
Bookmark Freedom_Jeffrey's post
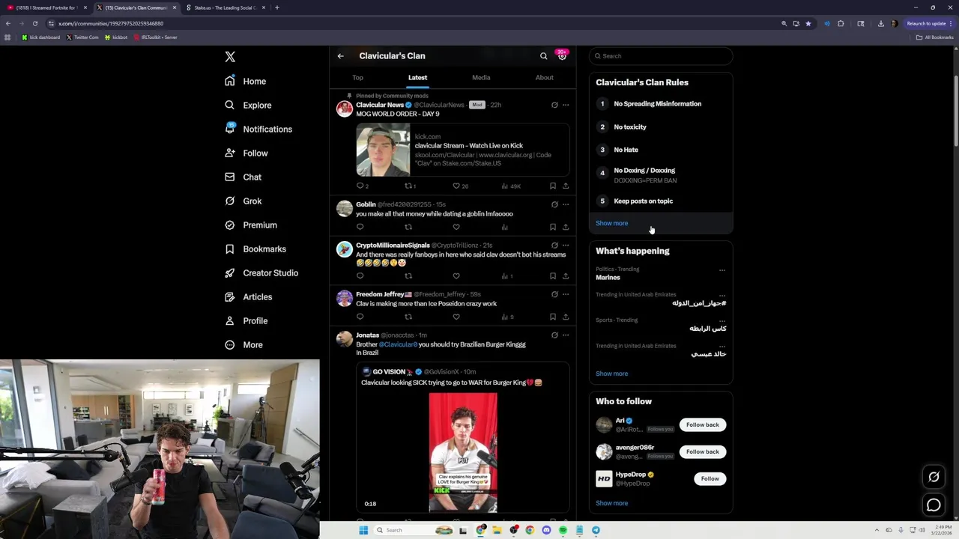coord(553,317)
